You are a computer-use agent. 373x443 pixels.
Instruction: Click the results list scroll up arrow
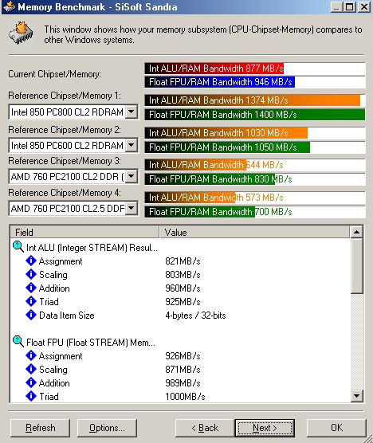coord(356,232)
